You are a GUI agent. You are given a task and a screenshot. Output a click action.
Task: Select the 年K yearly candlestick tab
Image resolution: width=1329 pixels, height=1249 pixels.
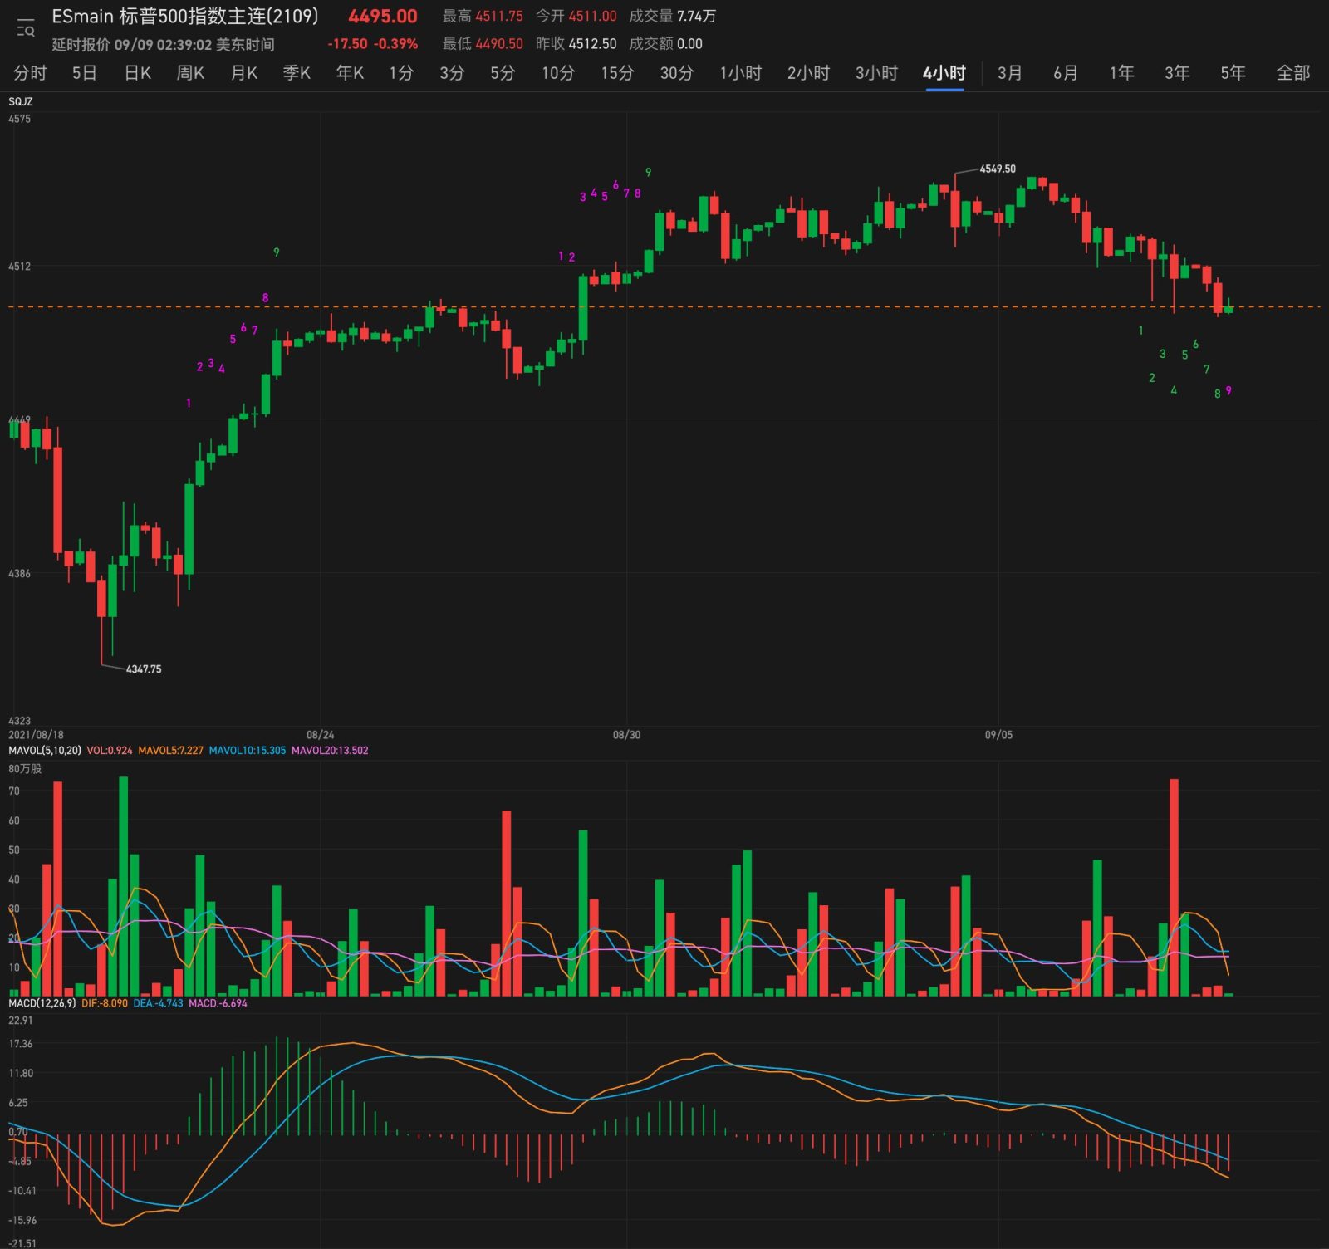[350, 73]
